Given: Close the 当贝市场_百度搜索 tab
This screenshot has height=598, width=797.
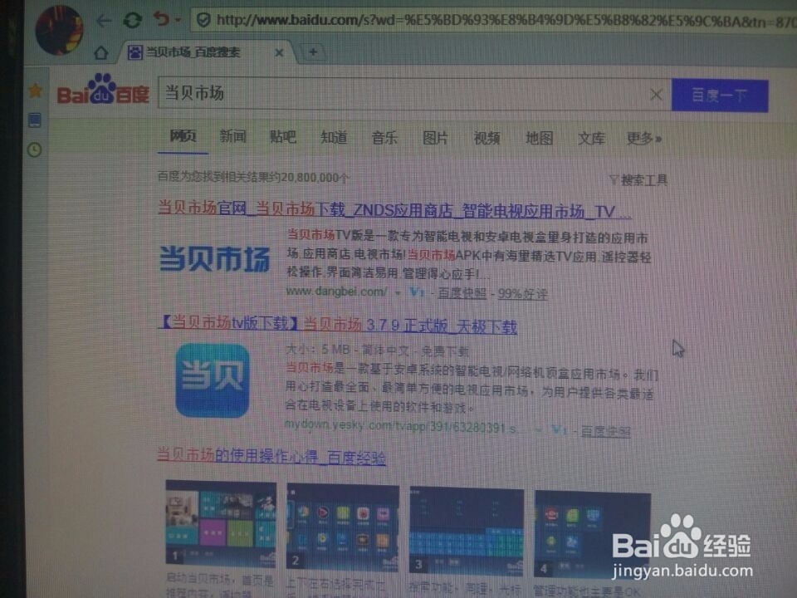Looking at the screenshot, I should 279,52.
